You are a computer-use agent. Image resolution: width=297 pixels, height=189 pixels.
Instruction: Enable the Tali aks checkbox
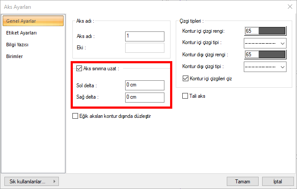[185, 96]
